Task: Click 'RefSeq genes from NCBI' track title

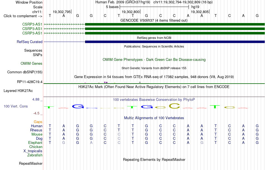Action: 154,38
